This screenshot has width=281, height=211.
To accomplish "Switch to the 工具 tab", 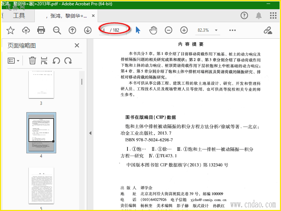I will tap(19, 15).
